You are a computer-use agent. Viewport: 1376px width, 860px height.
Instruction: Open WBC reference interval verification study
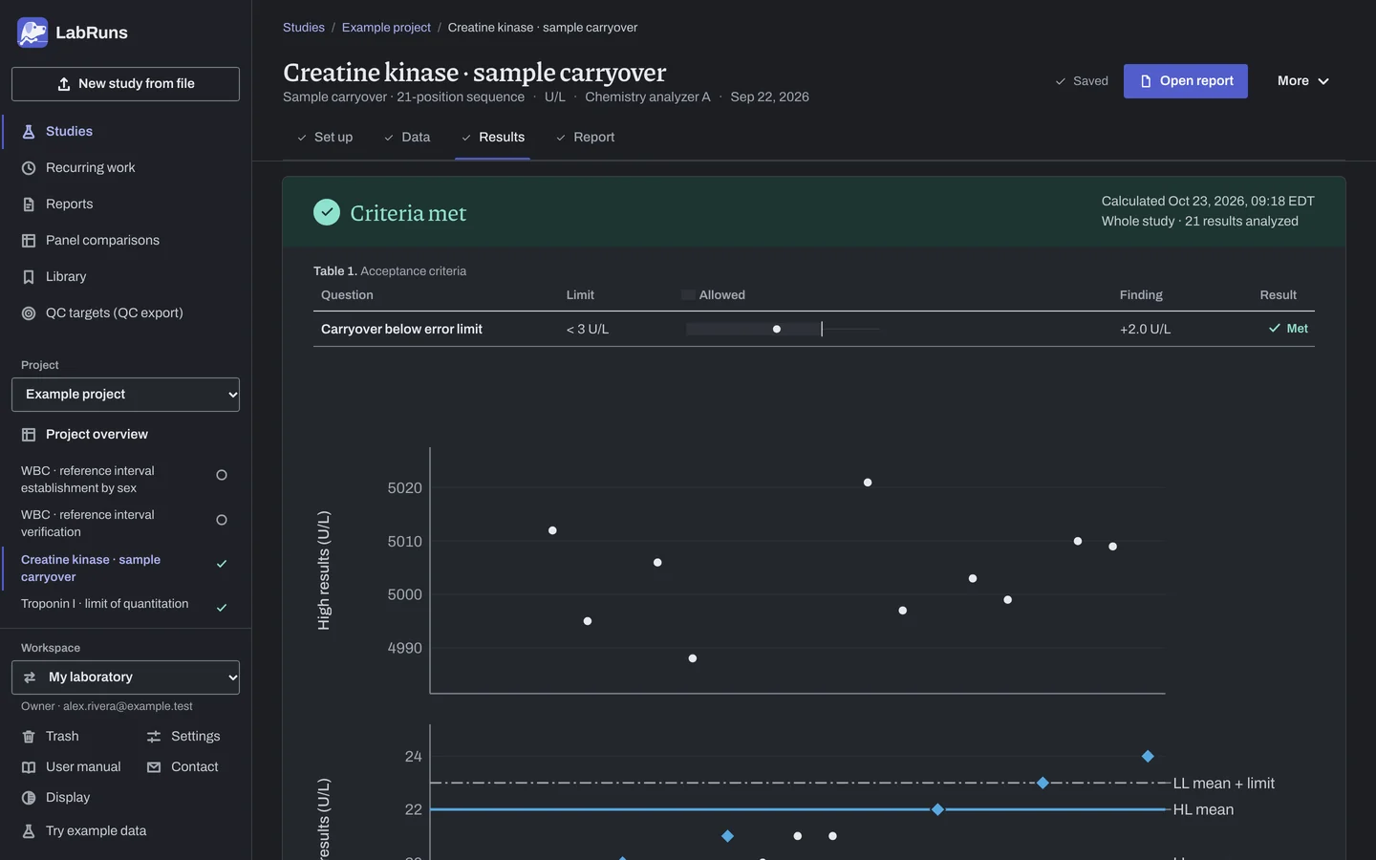click(x=125, y=524)
